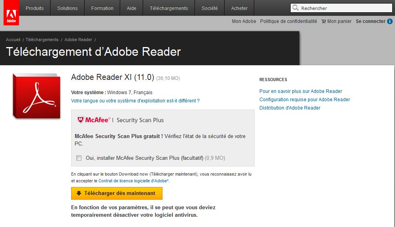Follow the different language or system link
Image resolution: width=395 pixels, height=227 pixels.
point(135,101)
